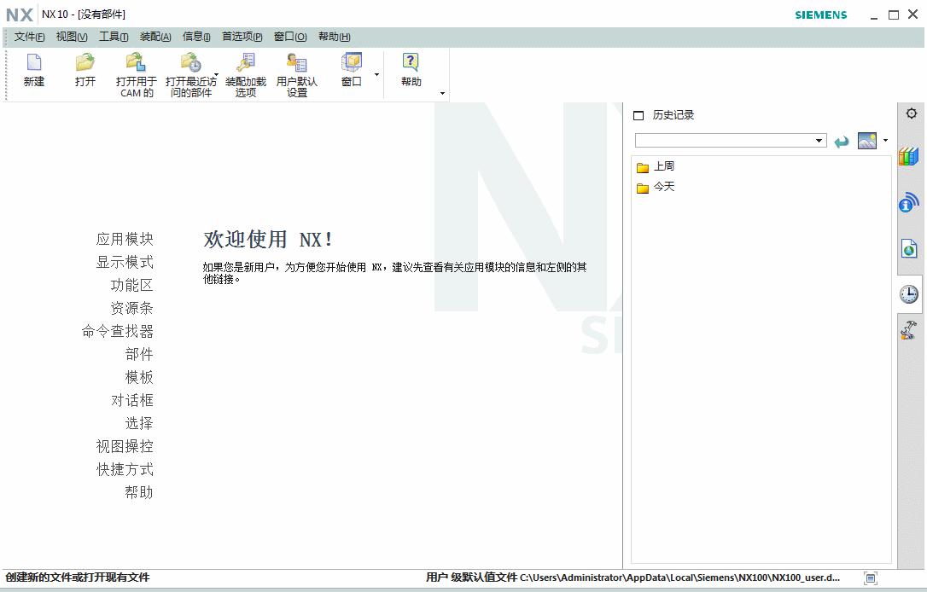Open the 首选项 menu

point(244,37)
